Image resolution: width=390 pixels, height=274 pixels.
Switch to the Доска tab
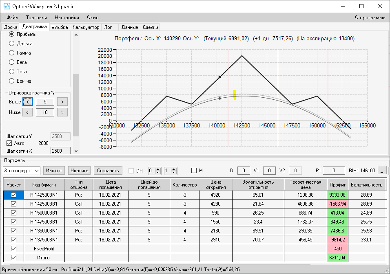11,27
